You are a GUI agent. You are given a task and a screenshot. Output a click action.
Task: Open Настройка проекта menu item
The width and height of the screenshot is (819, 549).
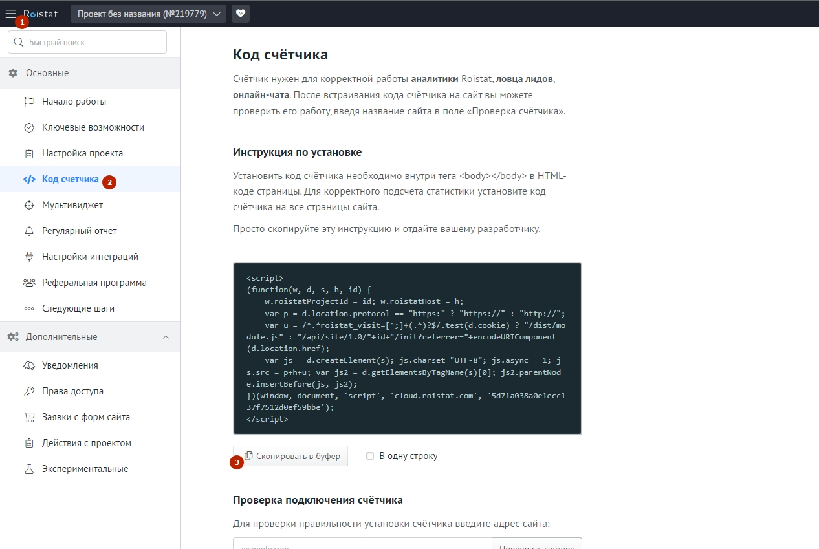point(91,153)
